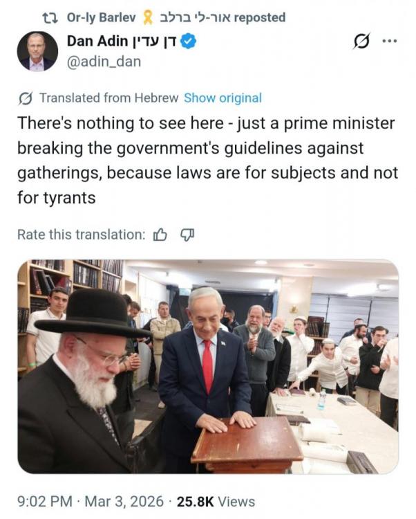
Task: Open the attached photo in the tweet
Action: pyautogui.click(x=208, y=366)
